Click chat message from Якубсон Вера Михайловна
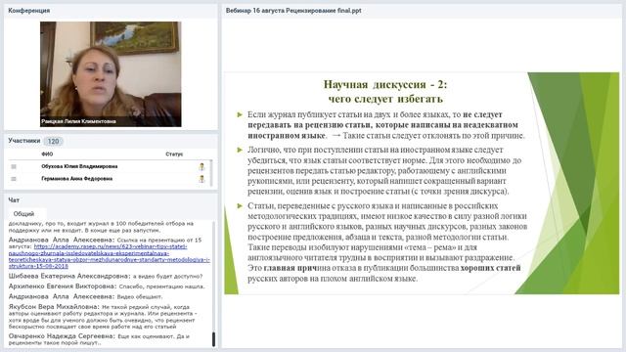The image size is (626, 352). pyautogui.click(x=103, y=317)
